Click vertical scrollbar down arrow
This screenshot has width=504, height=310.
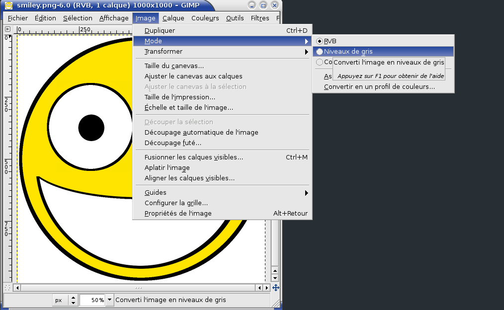pyautogui.click(x=275, y=278)
